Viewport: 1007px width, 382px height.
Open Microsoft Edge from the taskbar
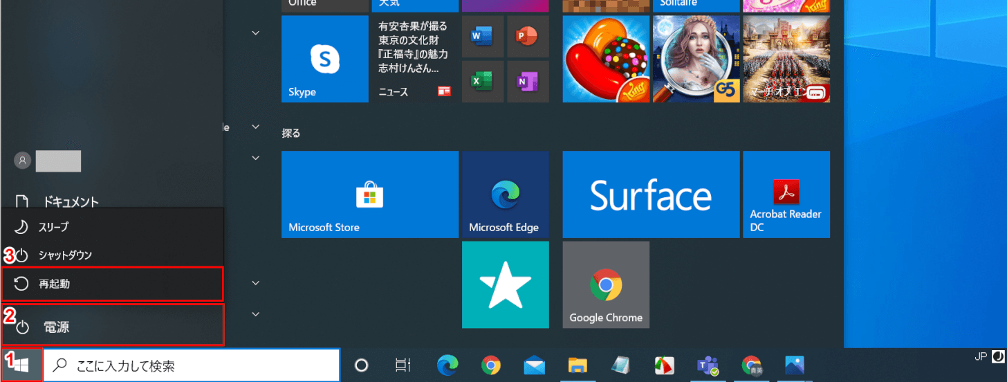tap(447, 365)
